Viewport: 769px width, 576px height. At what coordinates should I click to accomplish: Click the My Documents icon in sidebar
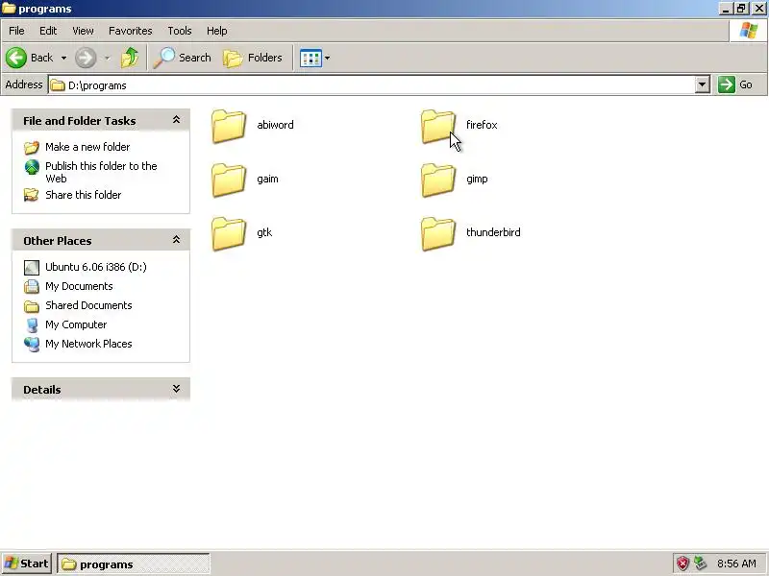32,286
